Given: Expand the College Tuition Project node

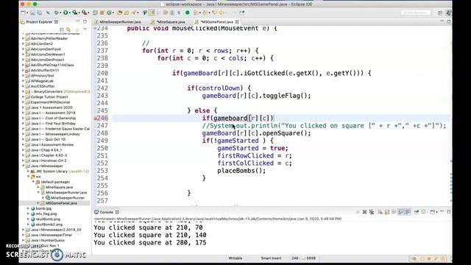Looking at the screenshot, I should [x=24, y=96].
